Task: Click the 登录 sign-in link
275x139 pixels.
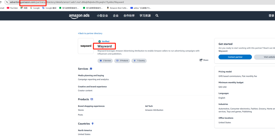Action: pyautogui.click(x=271, y=16)
